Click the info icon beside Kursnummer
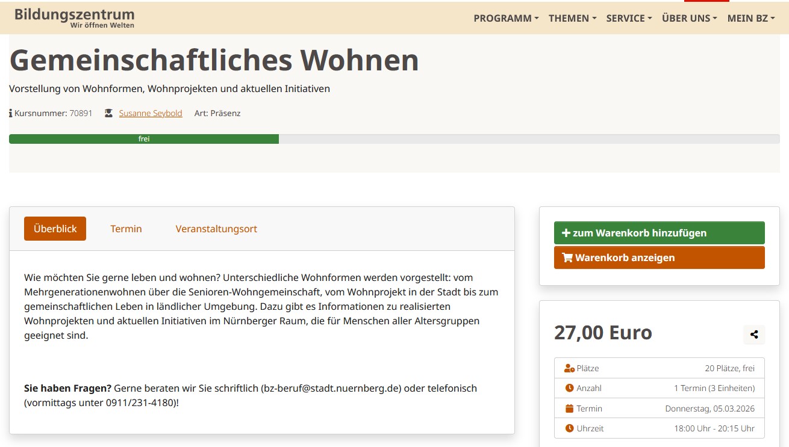Screen dimensions: 789x447 point(11,113)
